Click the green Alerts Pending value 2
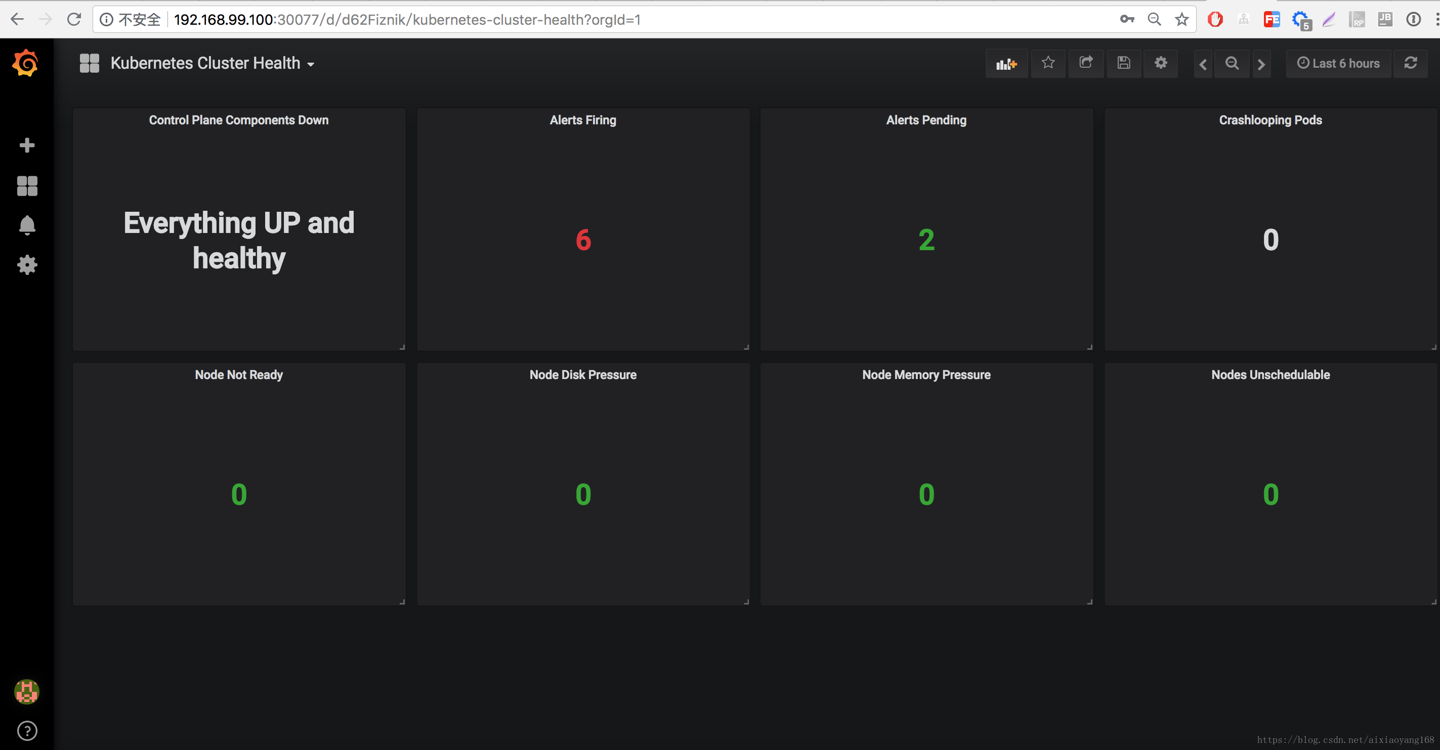The image size is (1440, 750). coord(926,240)
